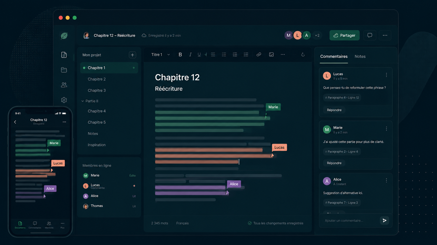Open more formatting options in the editor toolbar
The height and width of the screenshot is (245, 437).
283,54
